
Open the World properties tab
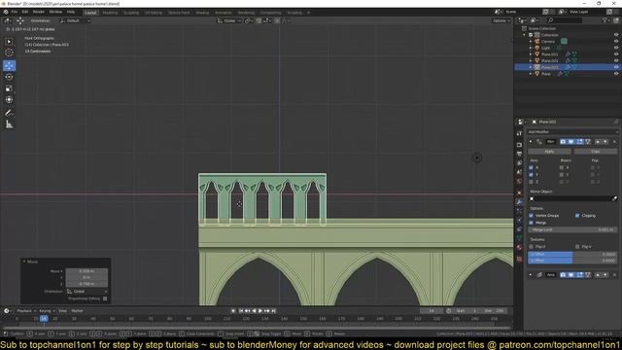click(x=519, y=182)
